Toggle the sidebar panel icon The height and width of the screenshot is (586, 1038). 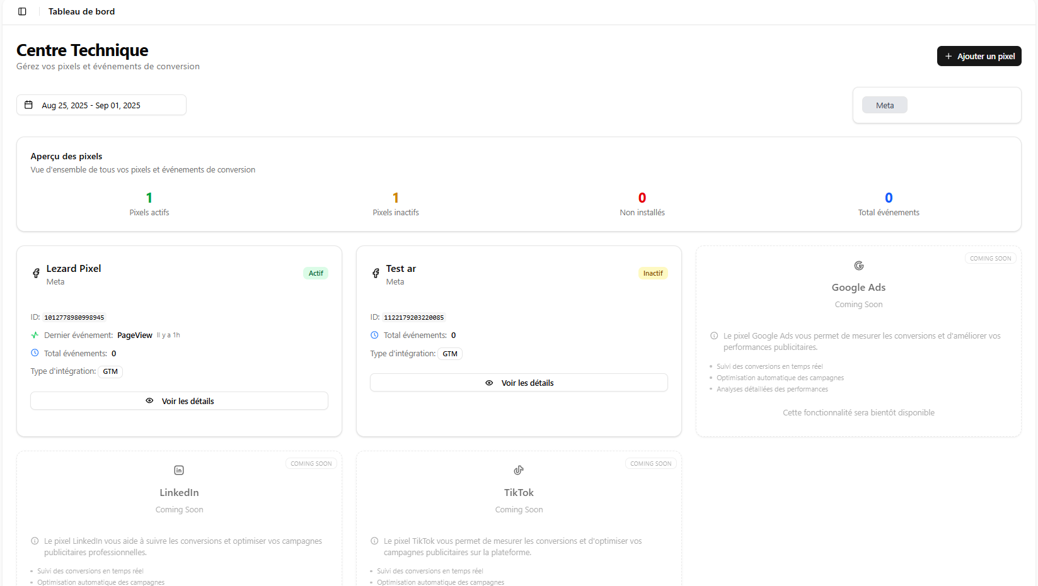click(x=22, y=11)
